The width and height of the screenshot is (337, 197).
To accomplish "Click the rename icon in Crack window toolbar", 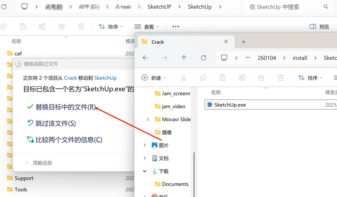I will [242, 78].
